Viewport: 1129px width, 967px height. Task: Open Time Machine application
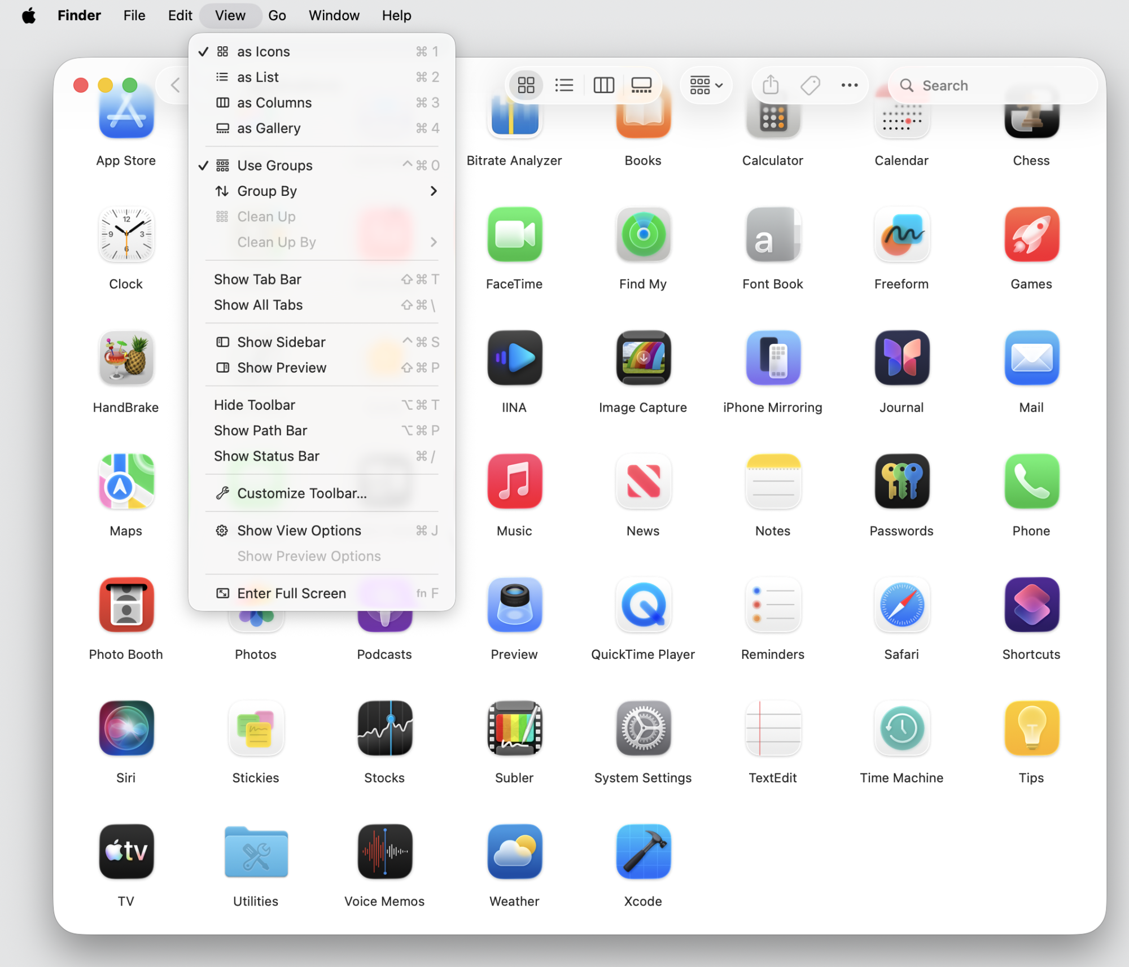click(901, 728)
